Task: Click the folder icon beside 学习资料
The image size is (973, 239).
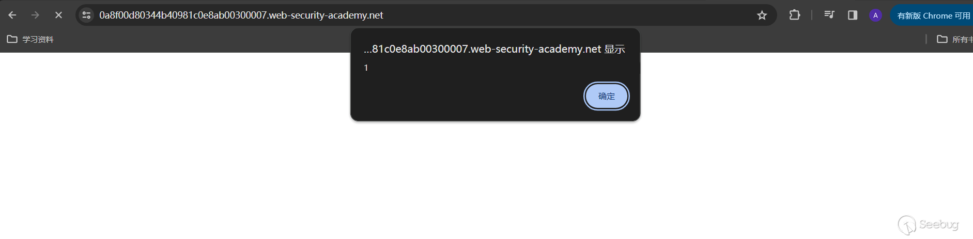Action: [x=12, y=39]
